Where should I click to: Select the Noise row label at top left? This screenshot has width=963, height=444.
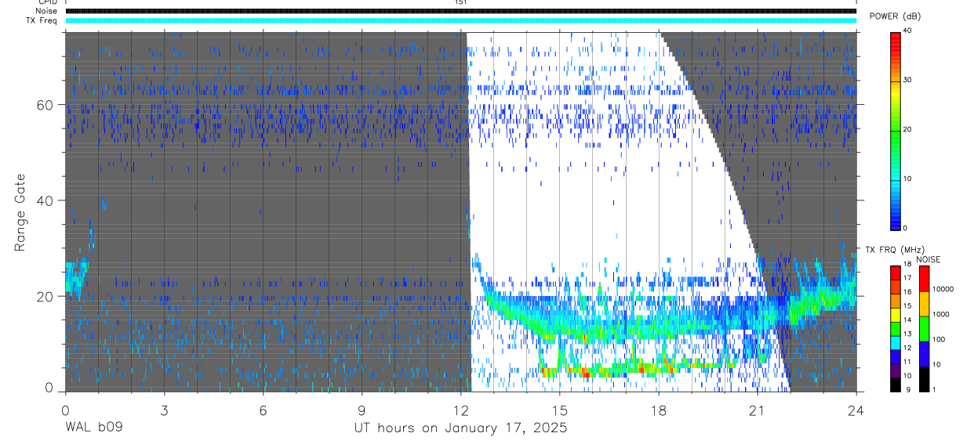[x=47, y=11]
